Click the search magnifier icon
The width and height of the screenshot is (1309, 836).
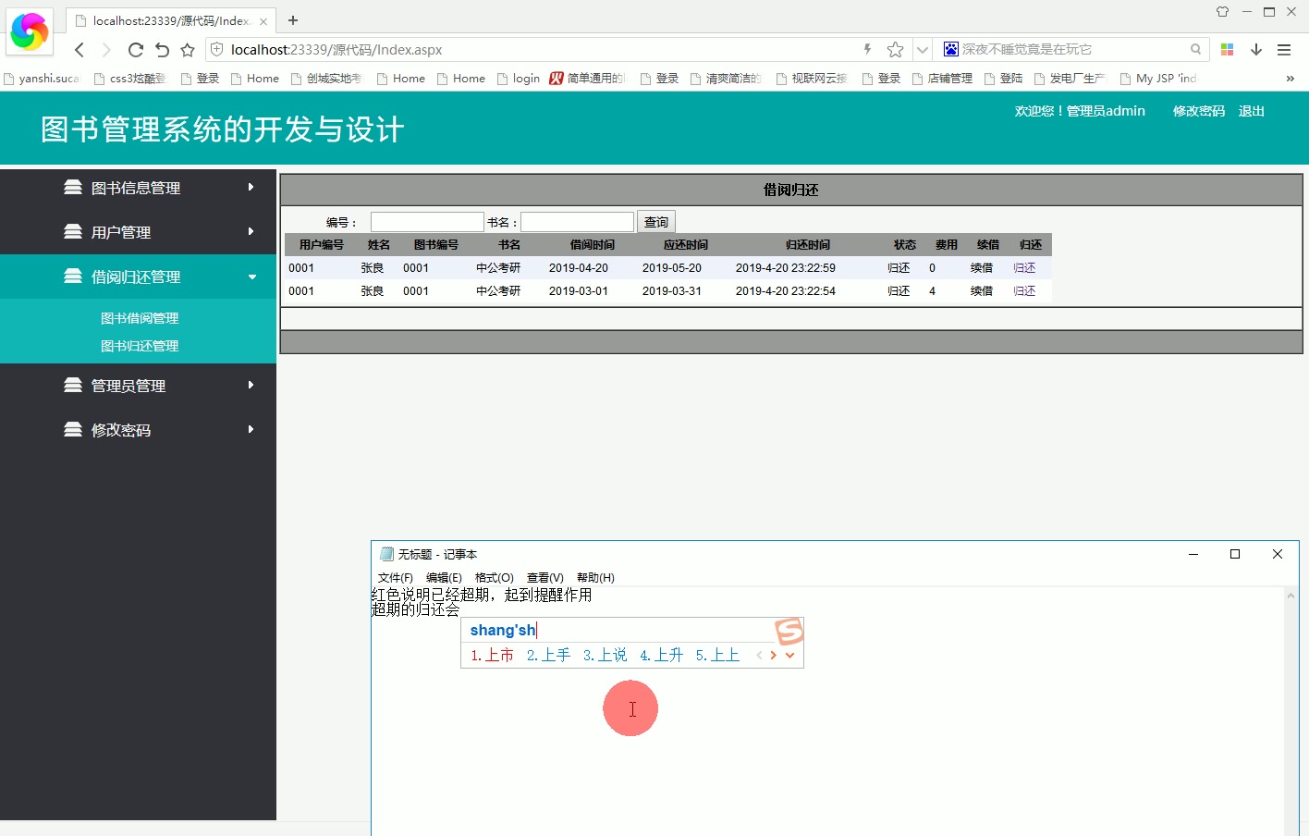(1195, 49)
